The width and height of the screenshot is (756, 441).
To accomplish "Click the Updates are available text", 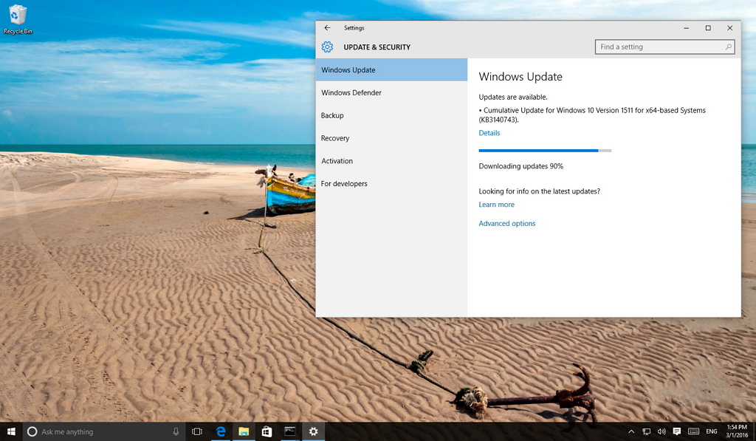I will [x=513, y=97].
